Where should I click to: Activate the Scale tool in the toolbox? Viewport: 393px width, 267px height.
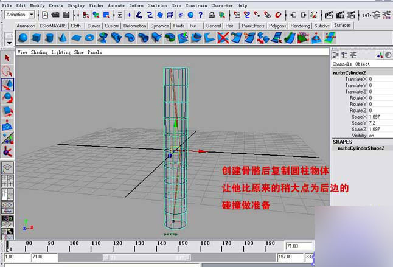pyautogui.click(x=7, y=111)
